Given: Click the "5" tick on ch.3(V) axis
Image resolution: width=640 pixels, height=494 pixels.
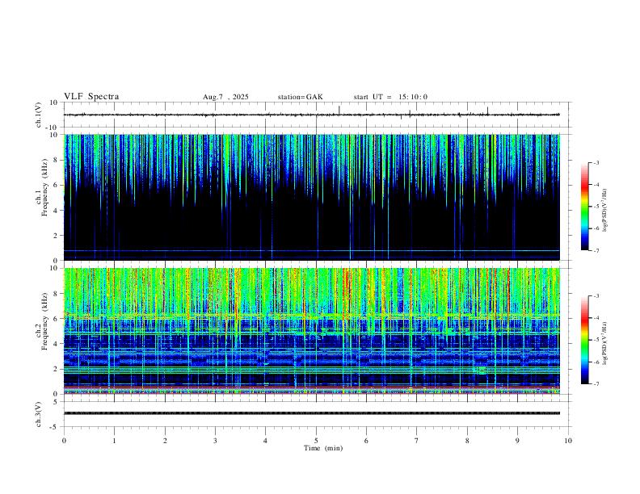Looking at the screenshot, I should point(57,401).
